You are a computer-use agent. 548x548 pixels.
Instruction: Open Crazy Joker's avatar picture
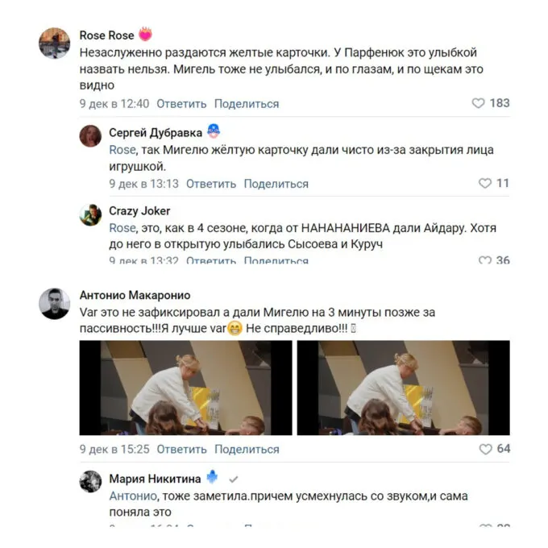click(x=90, y=215)
